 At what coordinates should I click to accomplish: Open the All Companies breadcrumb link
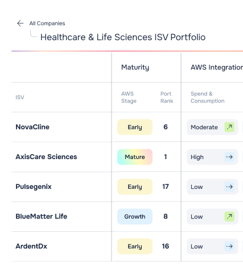(47, 23)
